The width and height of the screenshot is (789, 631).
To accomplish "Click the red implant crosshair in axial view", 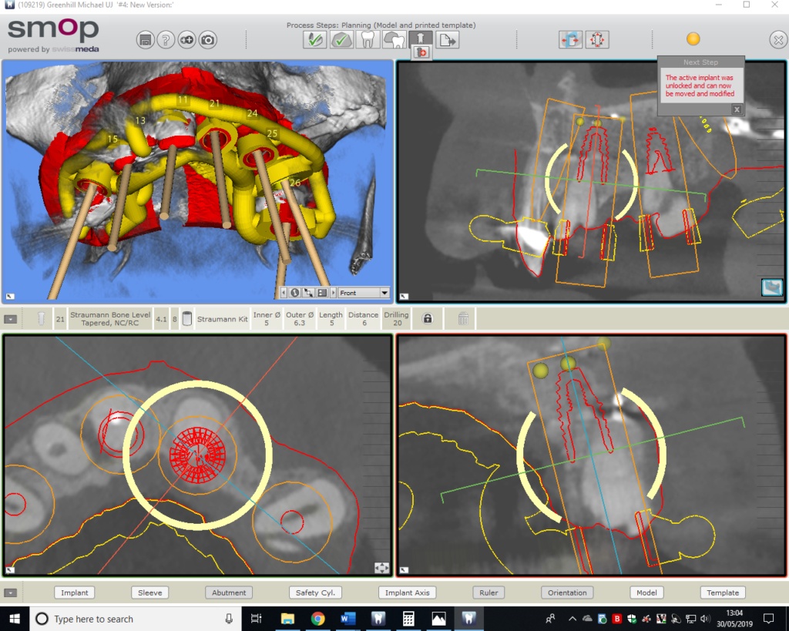I will [x=196, y=455].
